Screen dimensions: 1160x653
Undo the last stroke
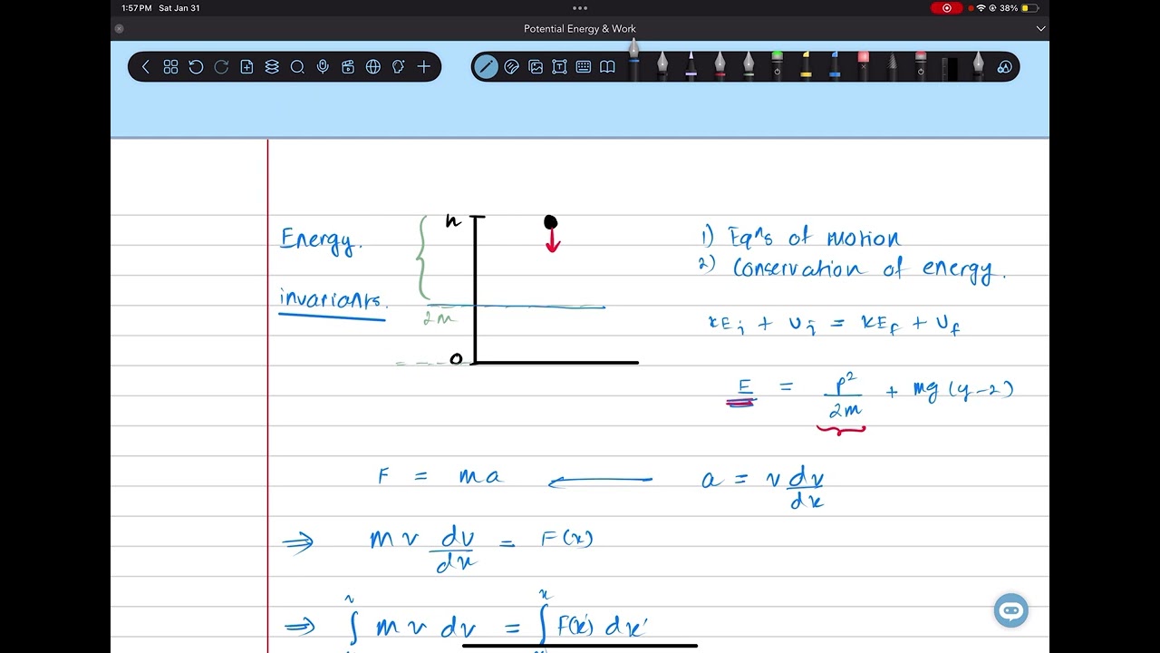[196, 67]
